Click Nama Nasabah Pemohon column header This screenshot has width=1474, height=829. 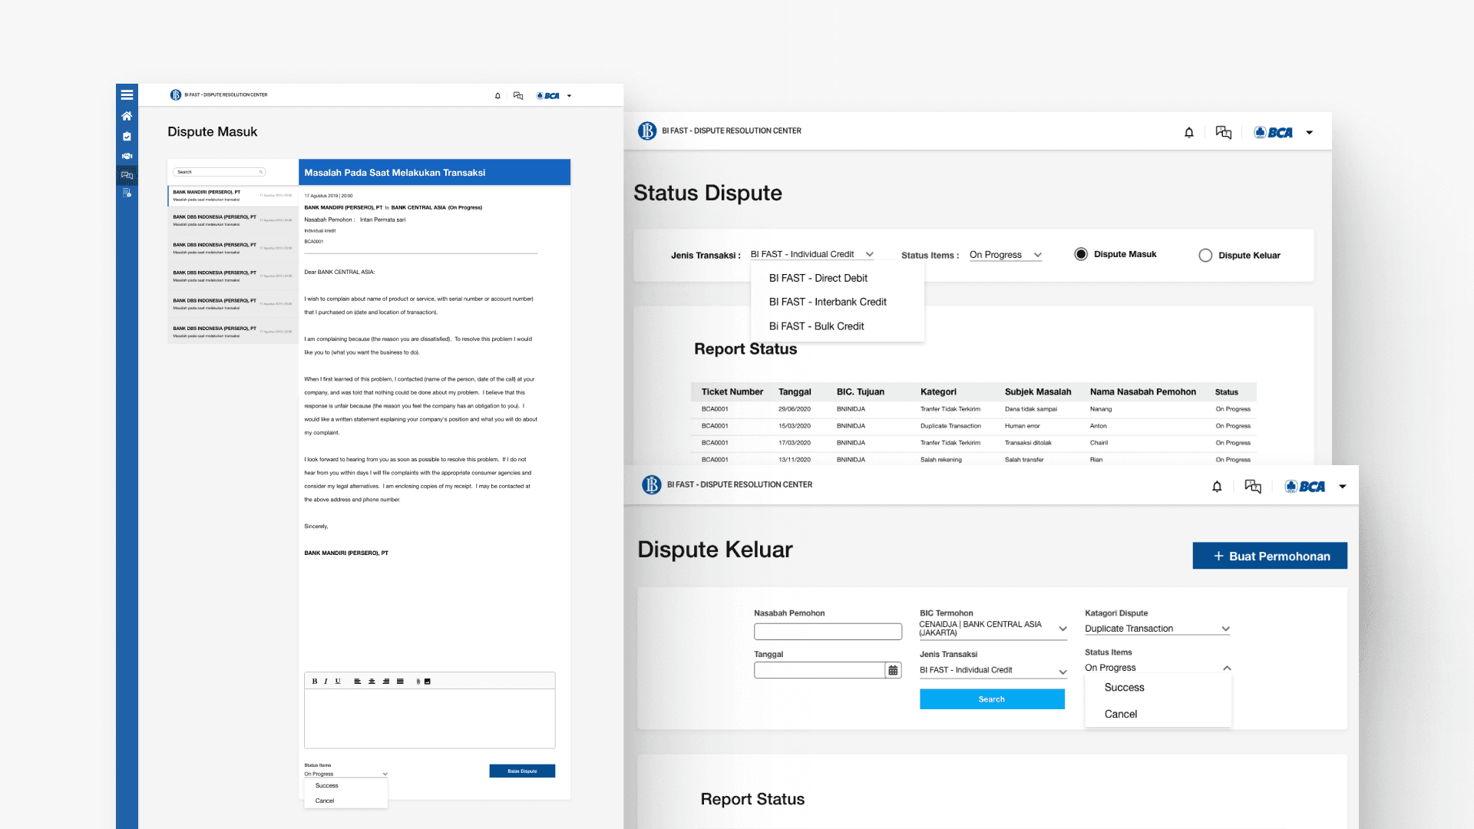1142,391
